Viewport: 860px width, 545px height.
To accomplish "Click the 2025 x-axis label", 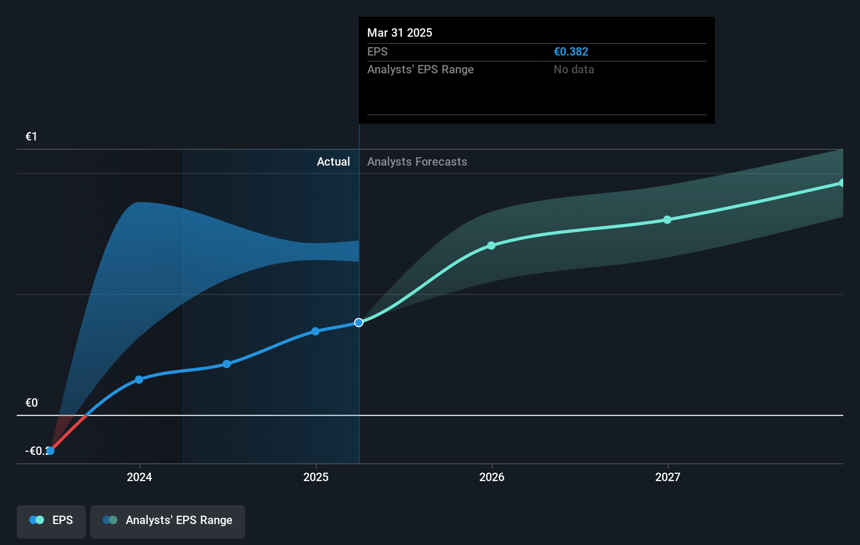I will click(316, 477).
